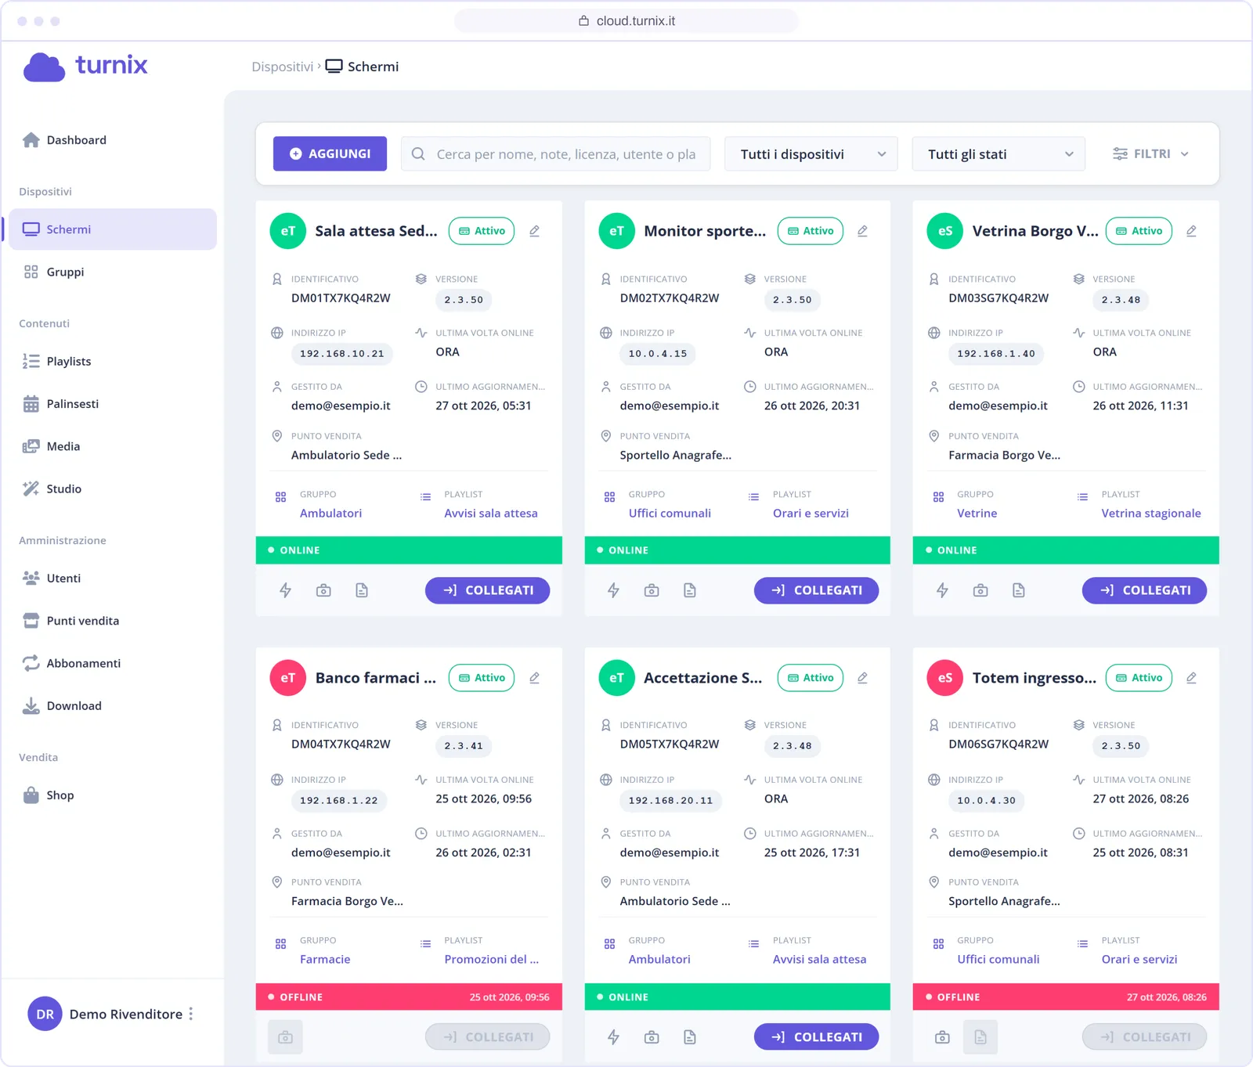Open the Vetrina stagionale playlist link
Viewport: 1253px width, 1067px height.
click(x=1151, y=514)
